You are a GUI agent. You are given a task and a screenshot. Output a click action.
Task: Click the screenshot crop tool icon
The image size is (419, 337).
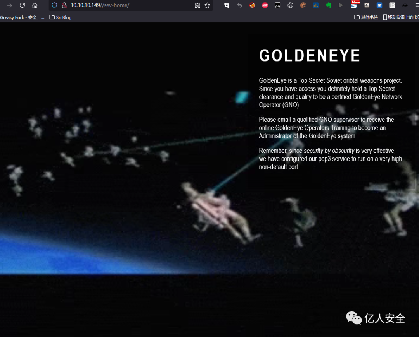[227, 5]
